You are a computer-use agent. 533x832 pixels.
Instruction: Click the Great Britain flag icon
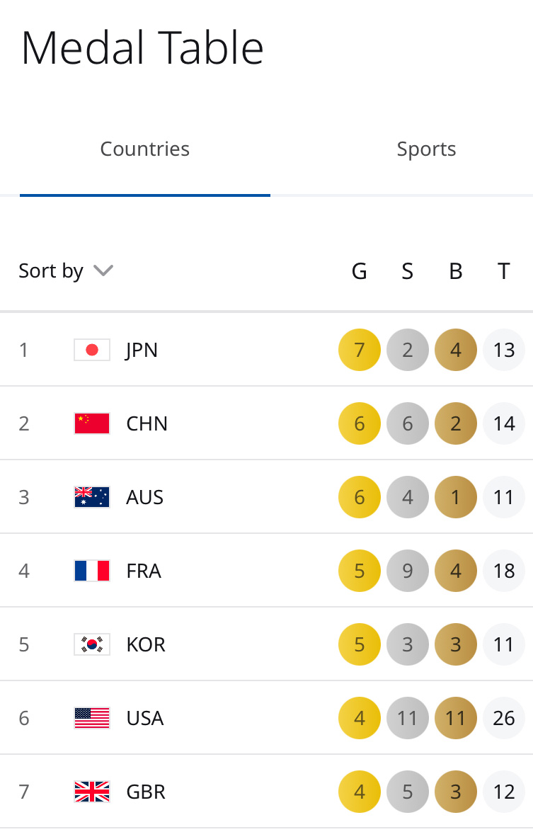pyautogui.click(x=92, y=792)
